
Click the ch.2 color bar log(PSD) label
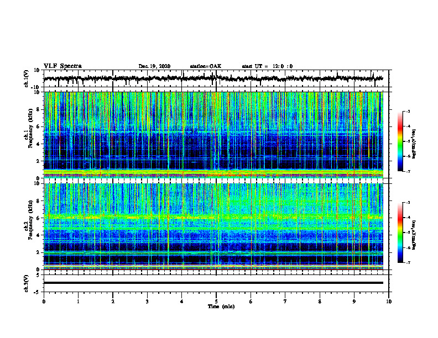pyautogui.click(x=414, y=235)
